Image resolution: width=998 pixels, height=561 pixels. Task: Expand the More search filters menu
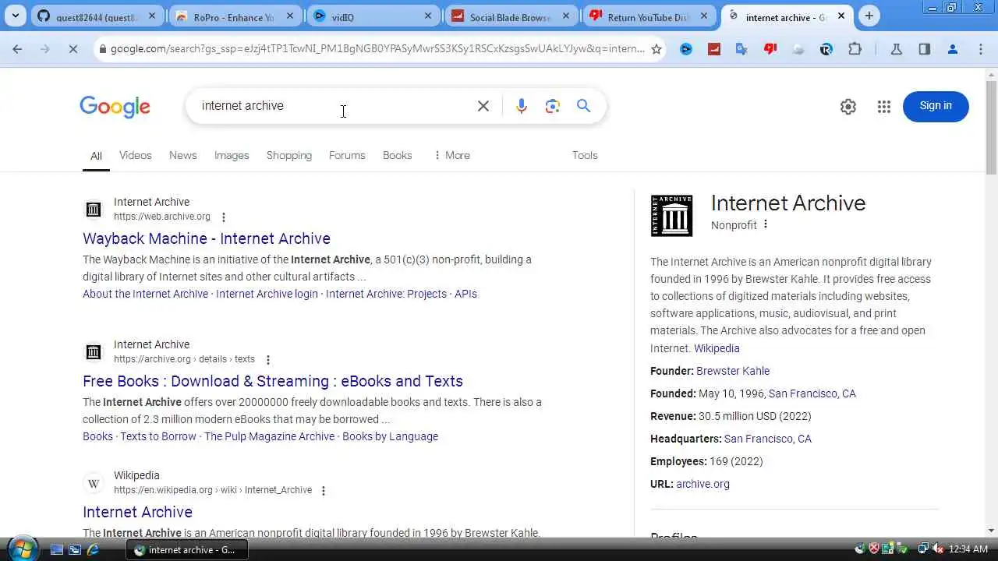click(x=452, y=155)
